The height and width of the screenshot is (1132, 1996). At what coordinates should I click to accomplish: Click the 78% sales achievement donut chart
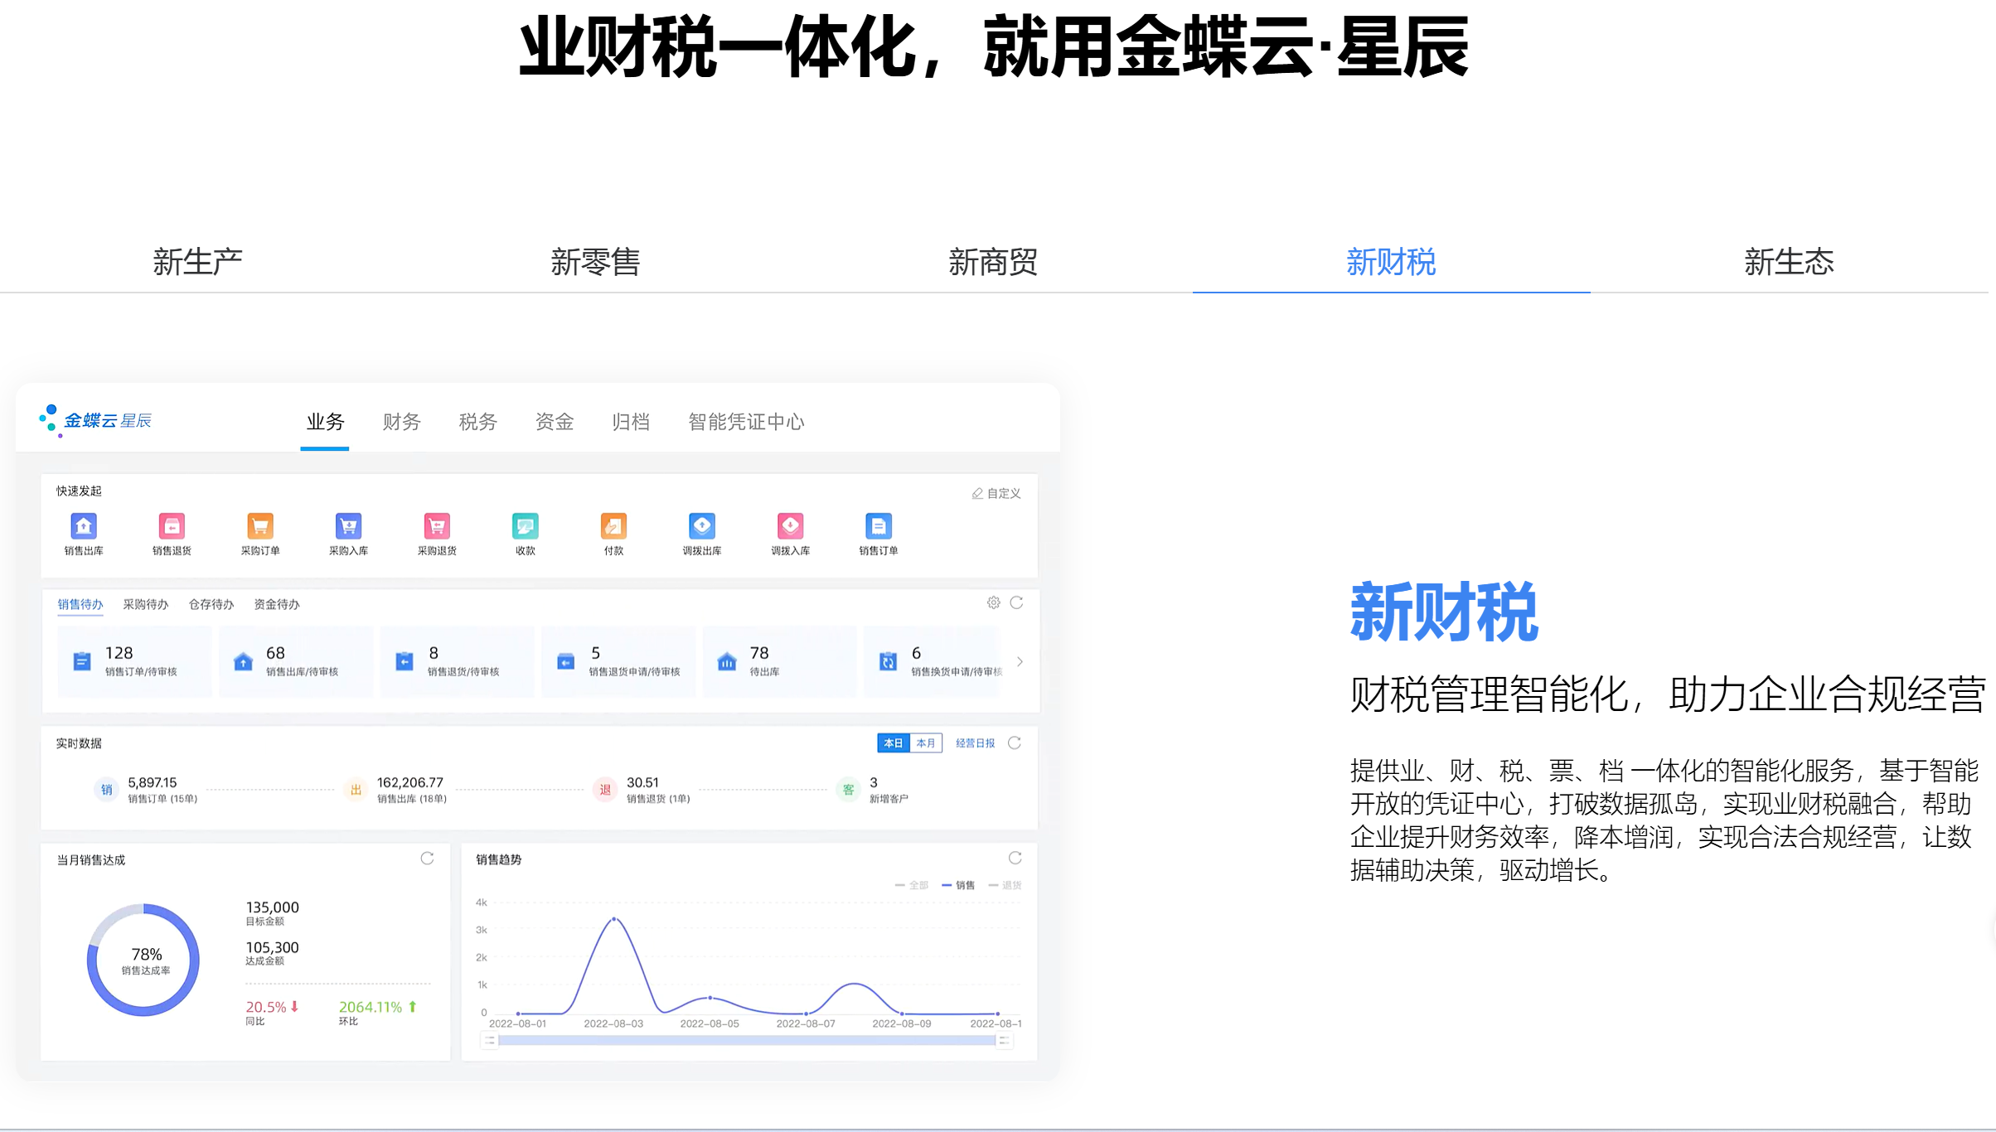[x=143, y=960]
